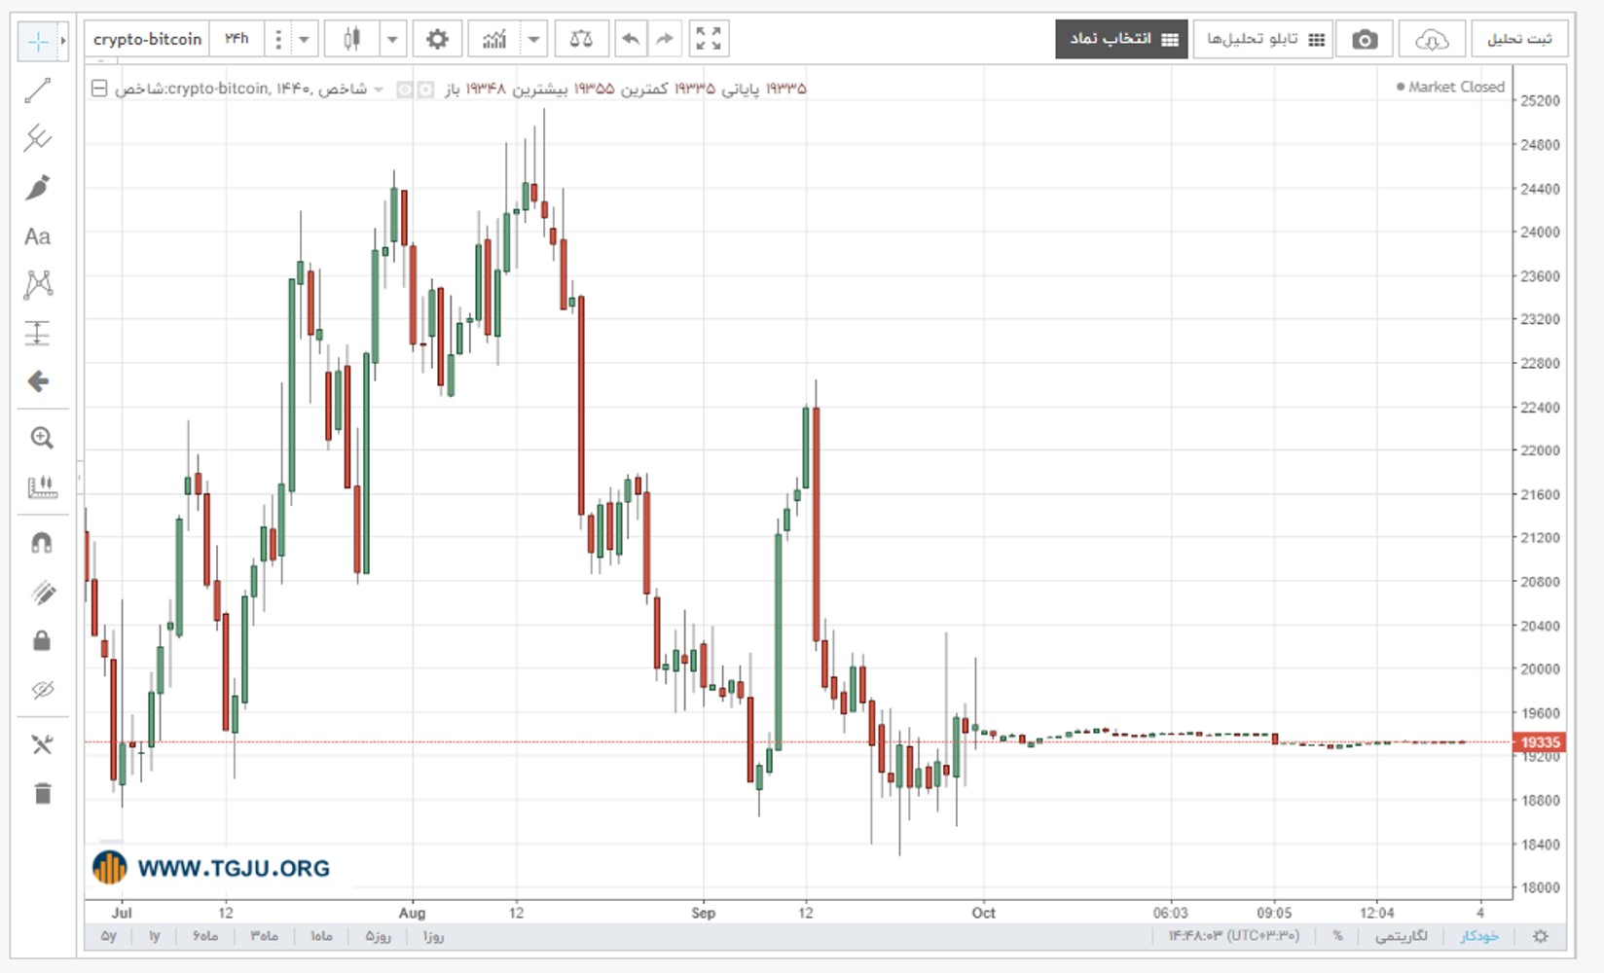Open chart settings gear in top toolbar
Image resolution: width=1604 pixels, height=973 pixels.
(438, 39)
